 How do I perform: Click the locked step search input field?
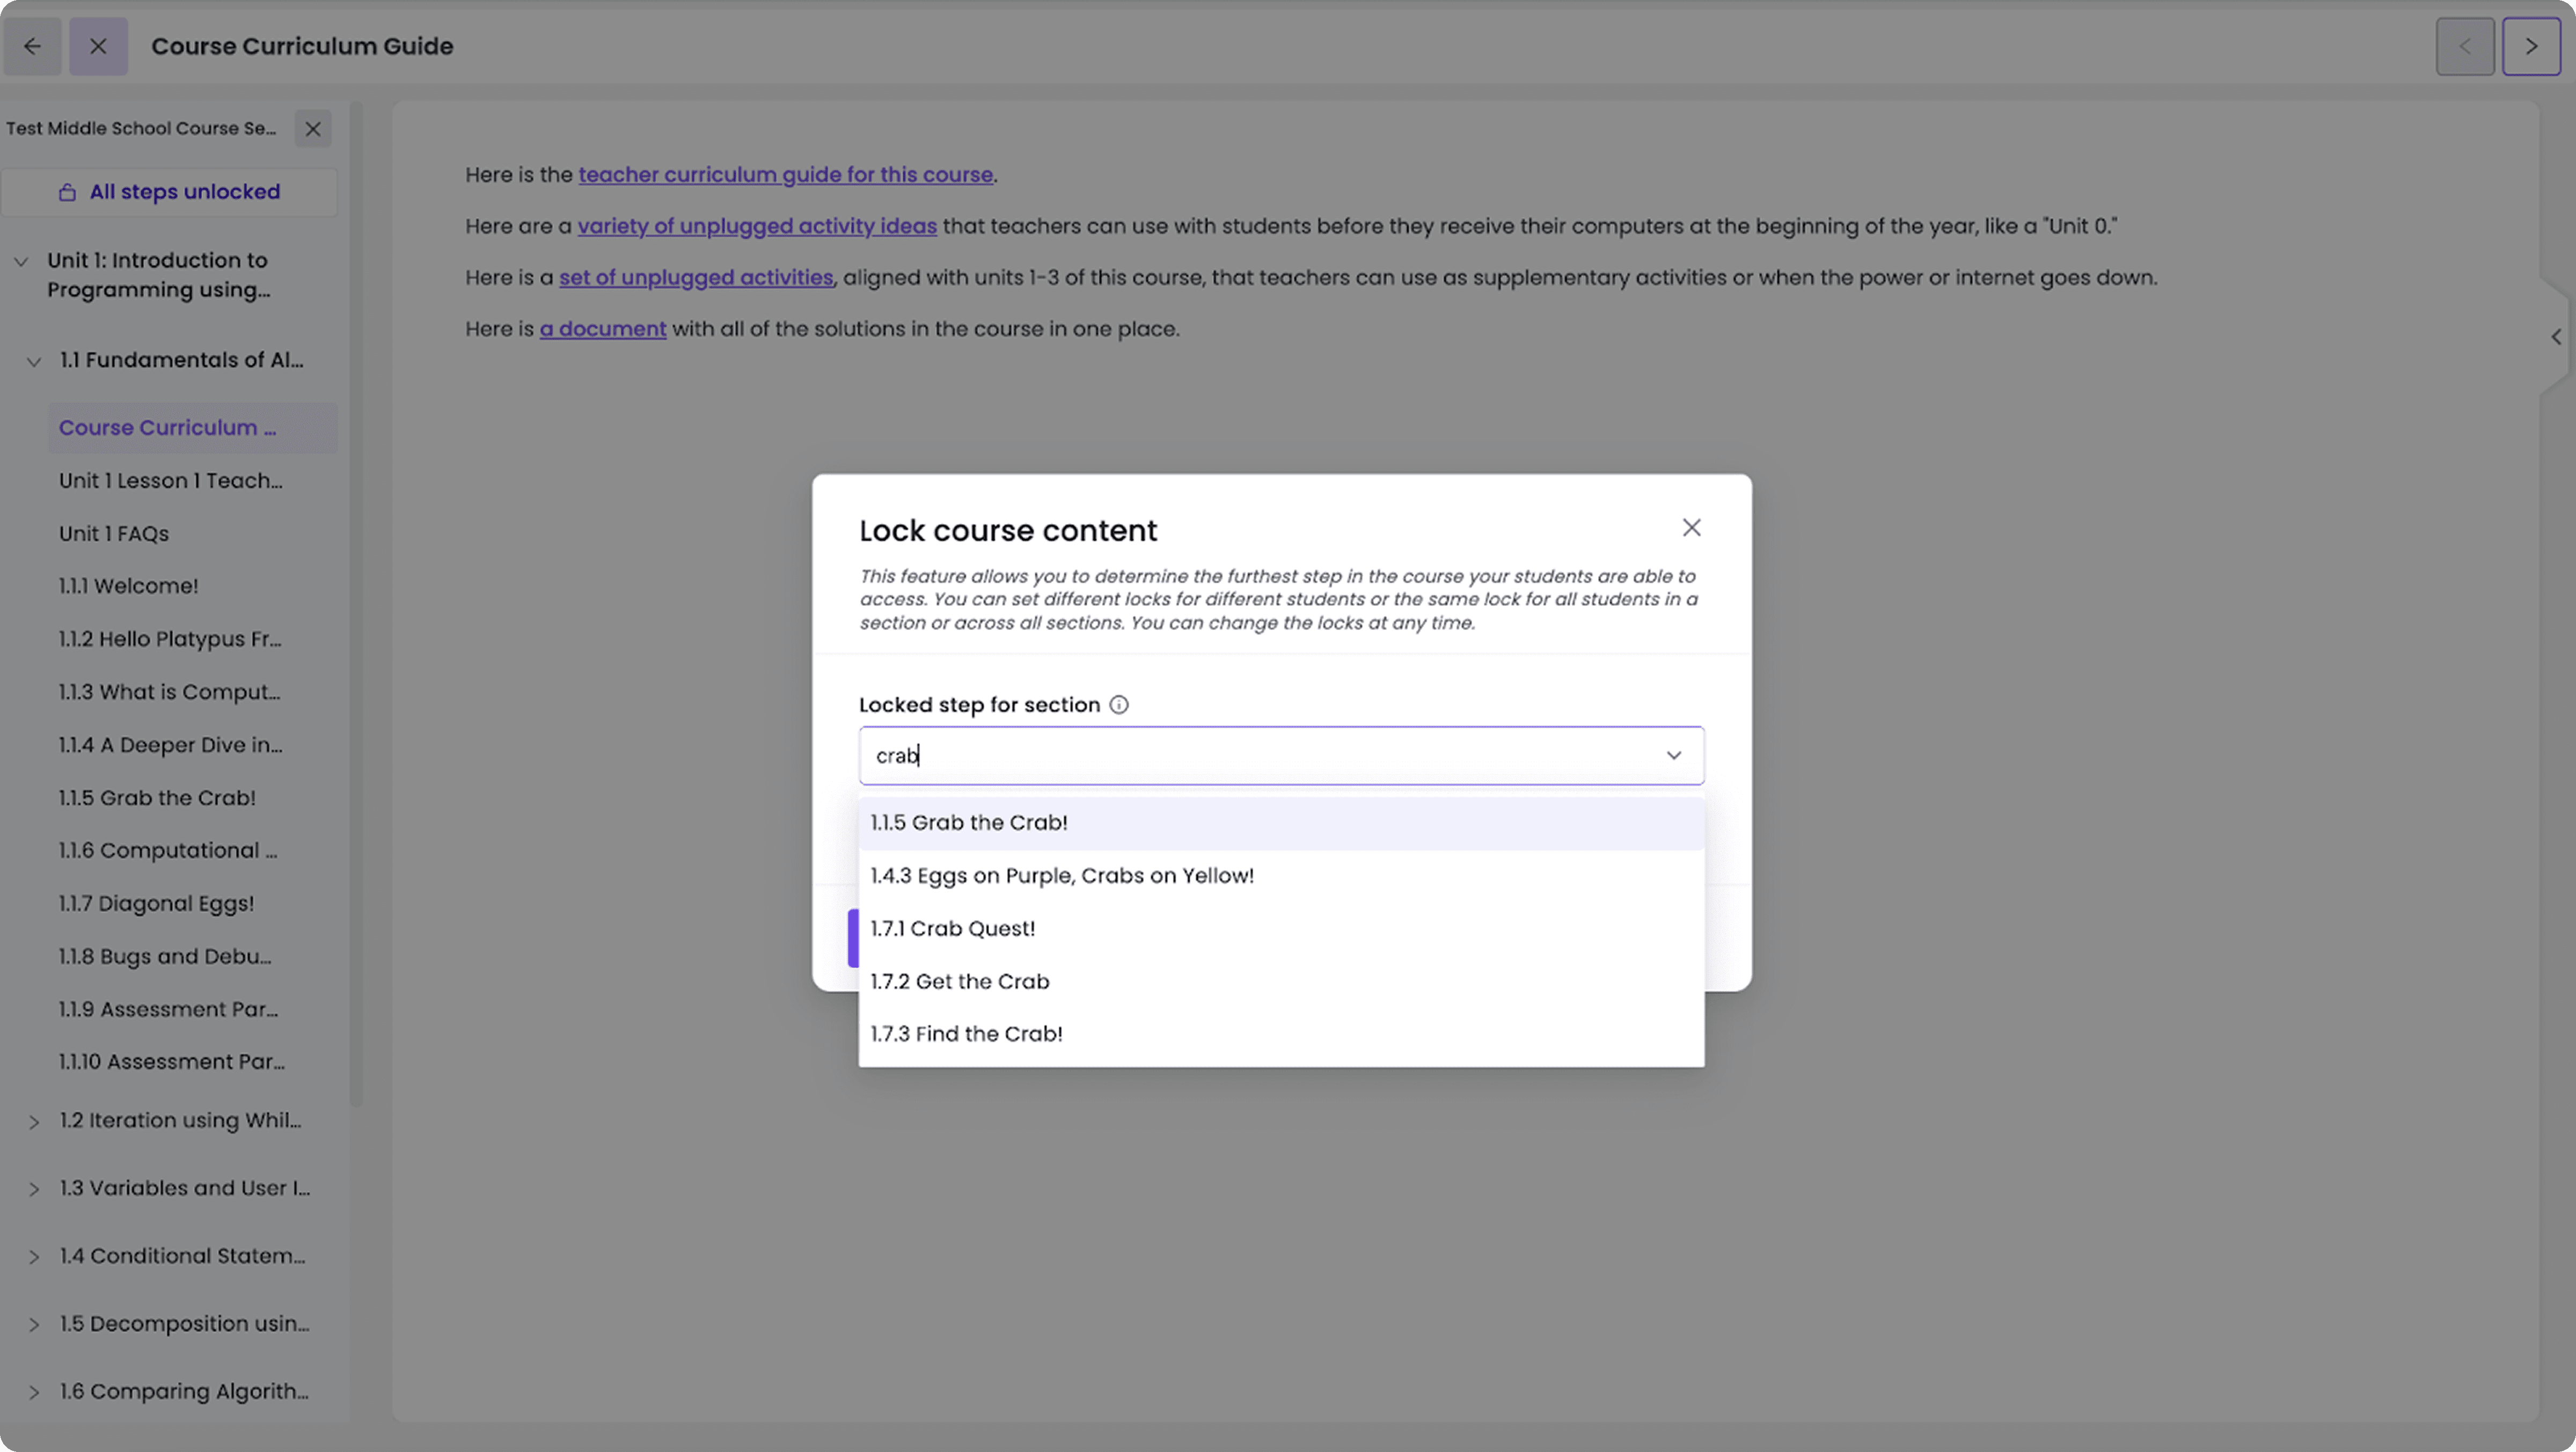pos(1200,756)
